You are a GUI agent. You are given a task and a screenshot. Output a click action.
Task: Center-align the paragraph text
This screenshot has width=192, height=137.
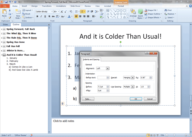point(80,16)
